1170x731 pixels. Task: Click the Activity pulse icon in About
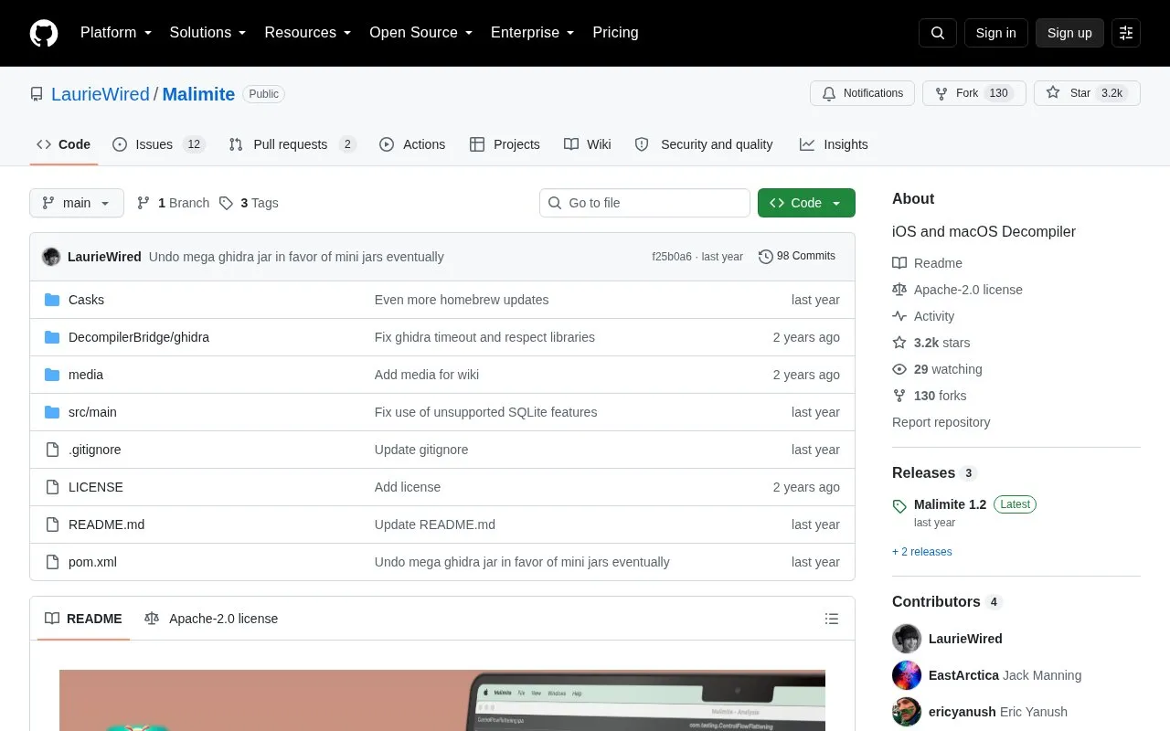coord(899,316)
